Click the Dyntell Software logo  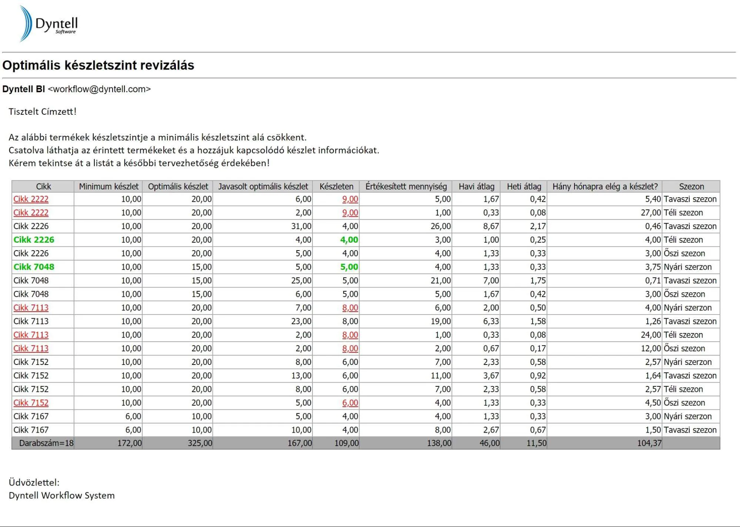pos(49,24)
